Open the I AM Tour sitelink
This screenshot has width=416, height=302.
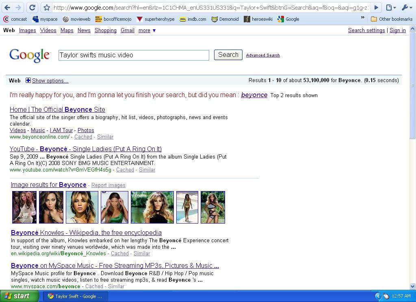pyautogui.click(x=61, y=130)
